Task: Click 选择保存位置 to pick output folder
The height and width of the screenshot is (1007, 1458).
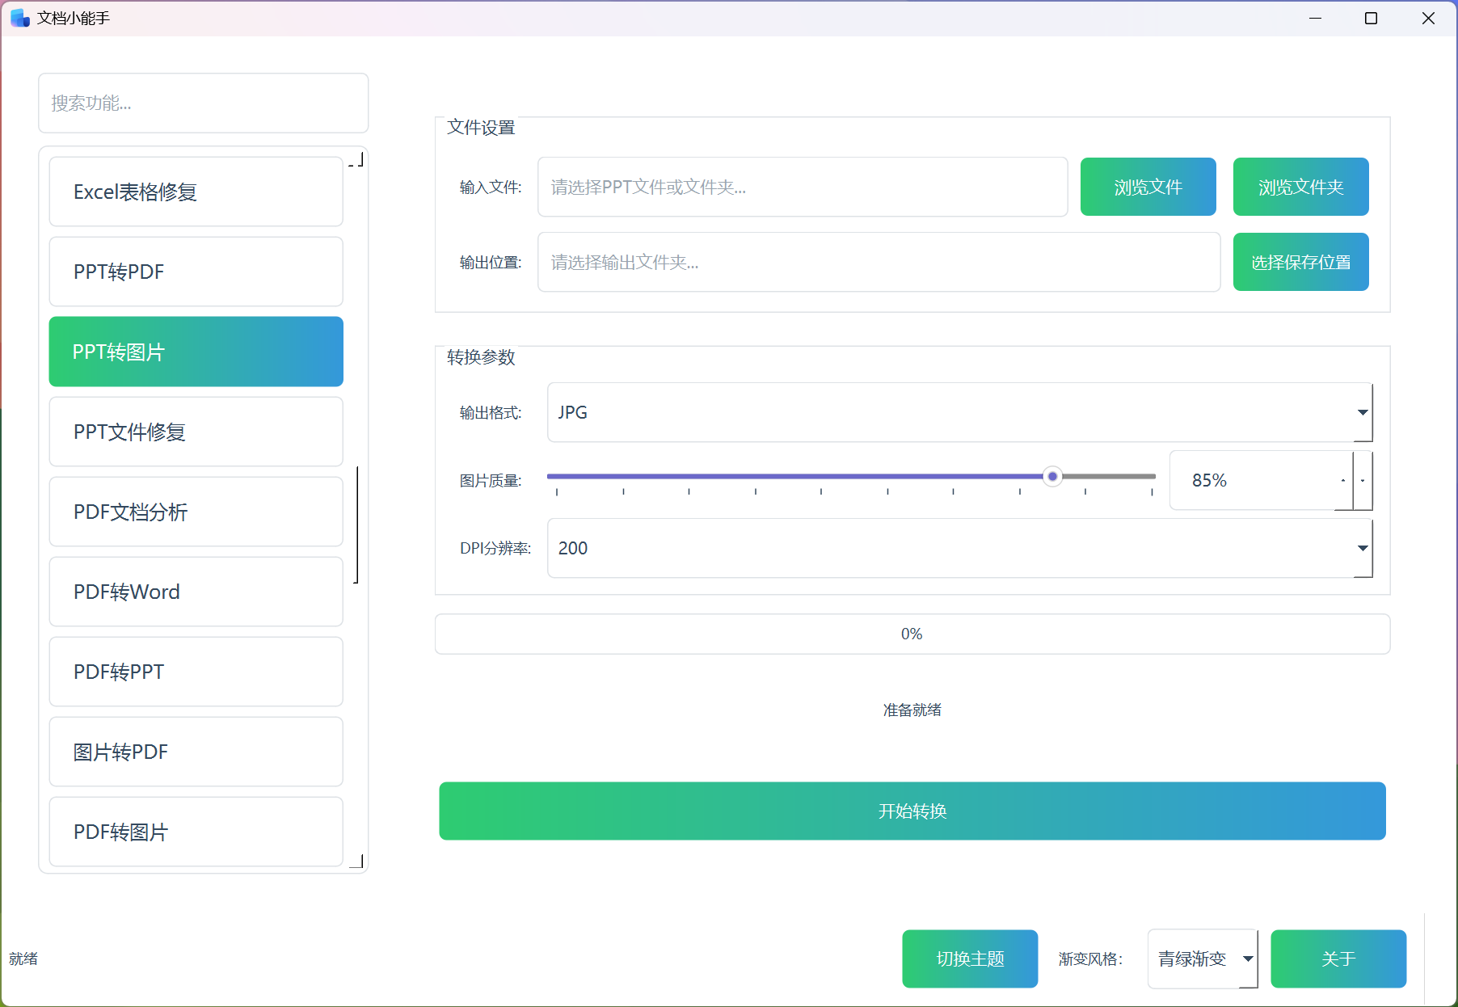Action: [x=1300, y=261]
